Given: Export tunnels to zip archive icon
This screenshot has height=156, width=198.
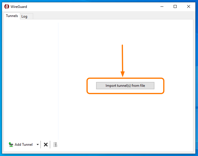Looking at the screenshot, I should click(55, 145).
